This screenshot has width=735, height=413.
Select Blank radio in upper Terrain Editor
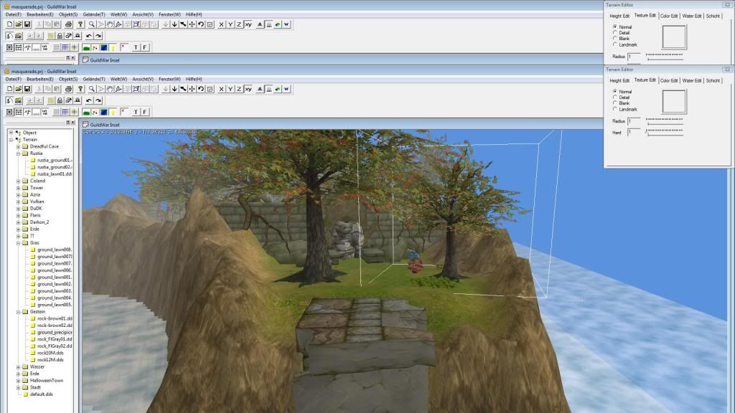coord(615,39)
